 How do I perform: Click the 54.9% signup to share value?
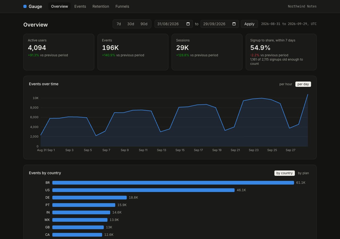pos(260,48)
